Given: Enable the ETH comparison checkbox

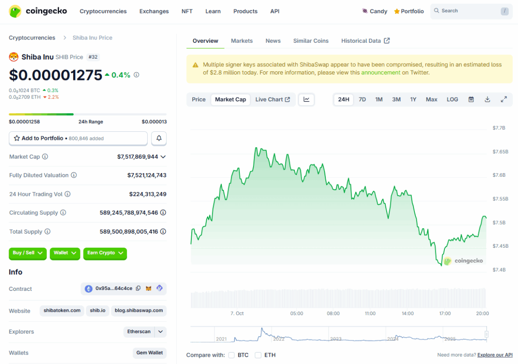Looking at the screenshot, I should pos(258,355).
